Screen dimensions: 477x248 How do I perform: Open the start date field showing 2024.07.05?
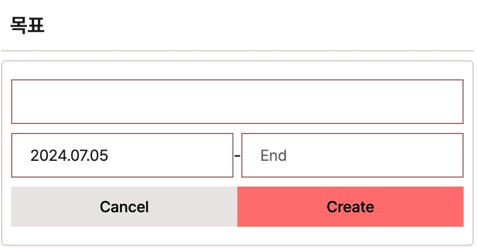click(122, 155)
